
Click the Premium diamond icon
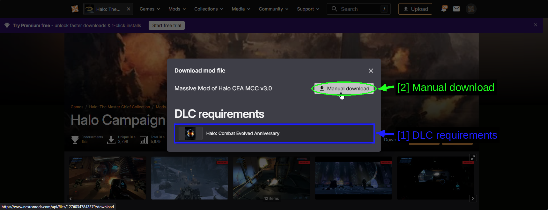coord(7,25)
